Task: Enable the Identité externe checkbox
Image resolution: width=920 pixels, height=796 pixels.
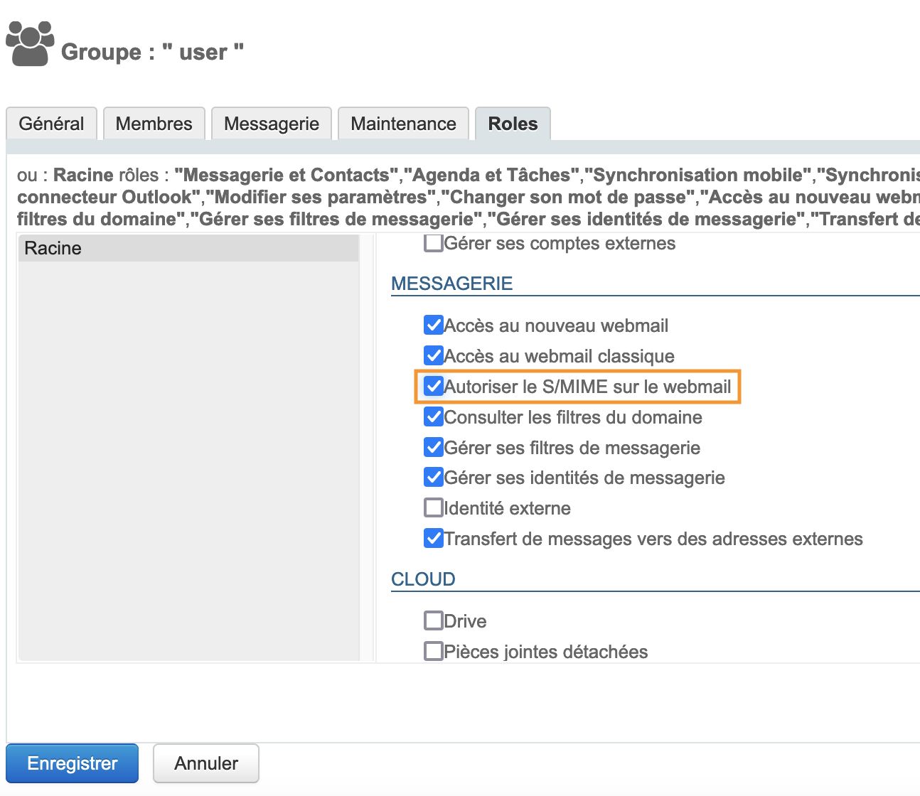Action: [433, 507]
